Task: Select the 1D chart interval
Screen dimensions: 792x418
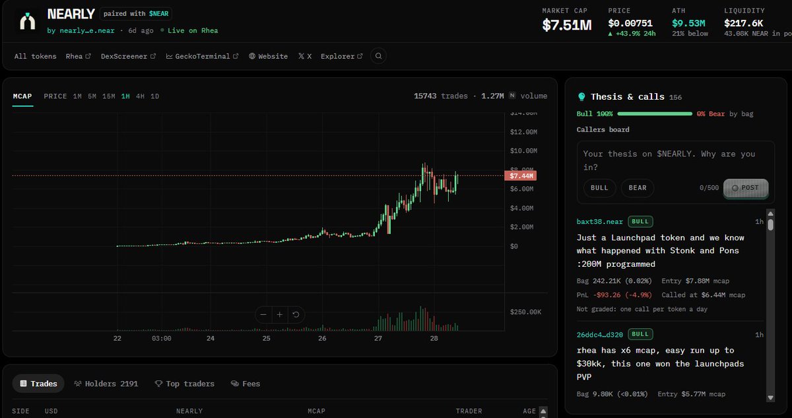Action: tap(154, 96)
